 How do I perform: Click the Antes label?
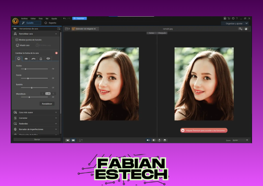click(152, 33)
